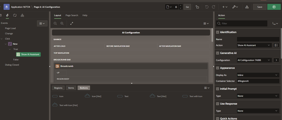Open the Display As dropdown
Image resolution: width=282 pixels, height=120 pixels.
258,75
